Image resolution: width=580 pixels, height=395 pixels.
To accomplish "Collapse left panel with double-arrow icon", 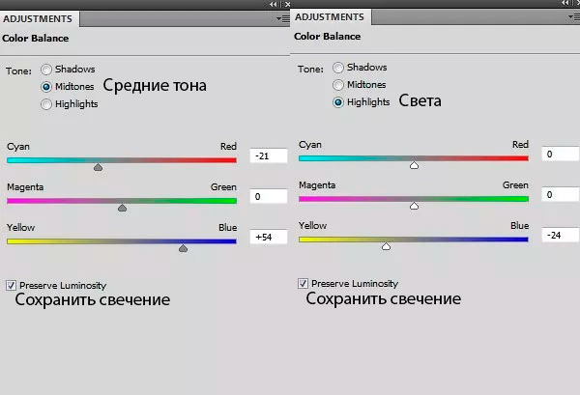I will point(273,5).
